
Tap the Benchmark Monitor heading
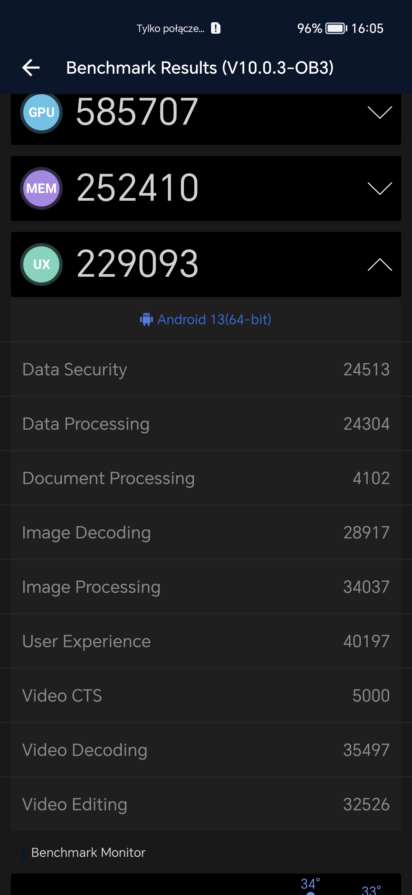pos(88,852)
